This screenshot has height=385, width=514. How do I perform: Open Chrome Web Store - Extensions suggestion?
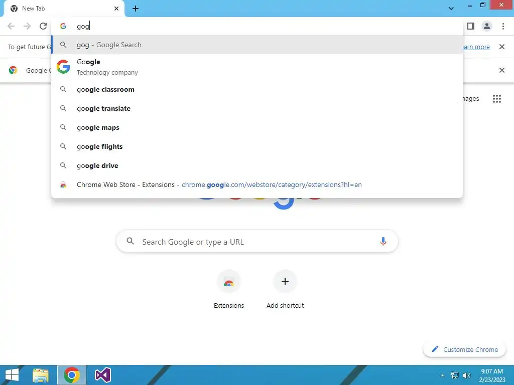coord(257,184)
